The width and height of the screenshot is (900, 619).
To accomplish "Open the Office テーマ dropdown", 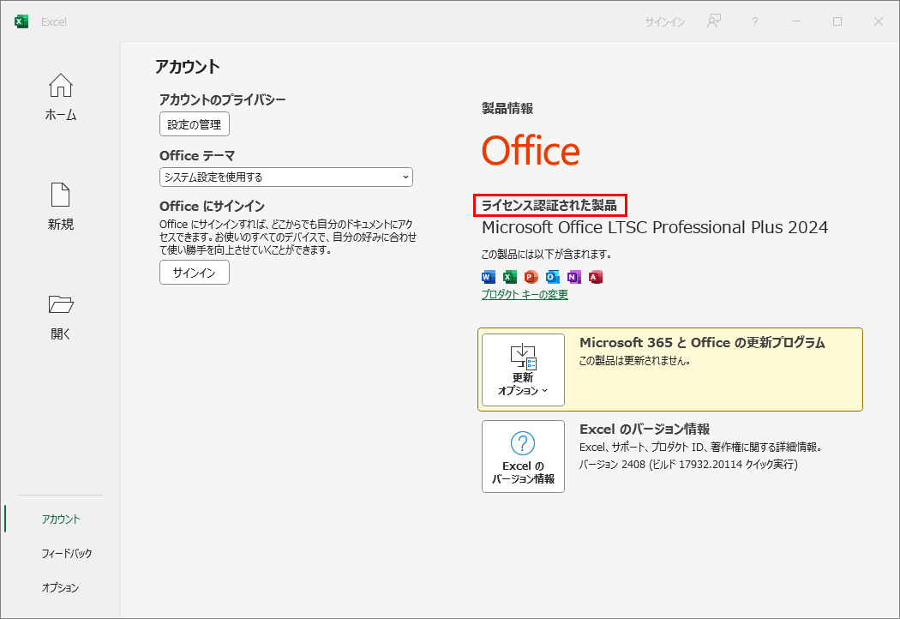I will coord(285,177).
